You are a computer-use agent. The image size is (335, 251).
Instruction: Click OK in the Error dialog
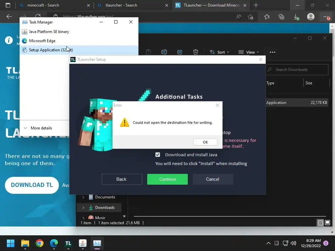[205, 142]
